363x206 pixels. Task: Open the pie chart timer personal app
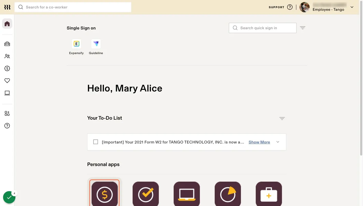[228, 194]
